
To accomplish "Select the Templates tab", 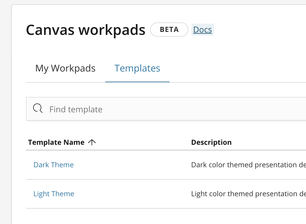I will click(137, 68).
